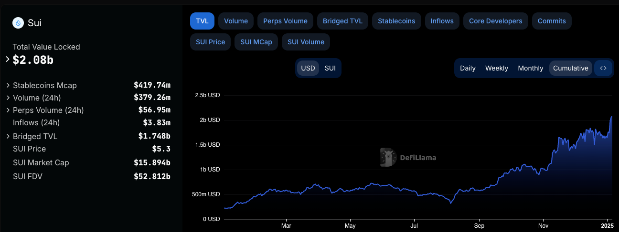Viewport: 619px width, 232px height.
Task: Click the chart's latest TVL peak
Action: coord(612,116)
